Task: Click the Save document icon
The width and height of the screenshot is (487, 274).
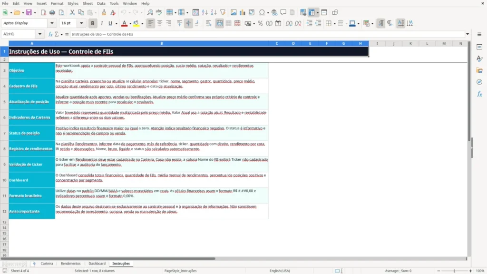Action: coord(29,12)
